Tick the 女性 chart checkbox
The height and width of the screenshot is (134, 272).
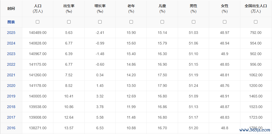click(225, 22)
